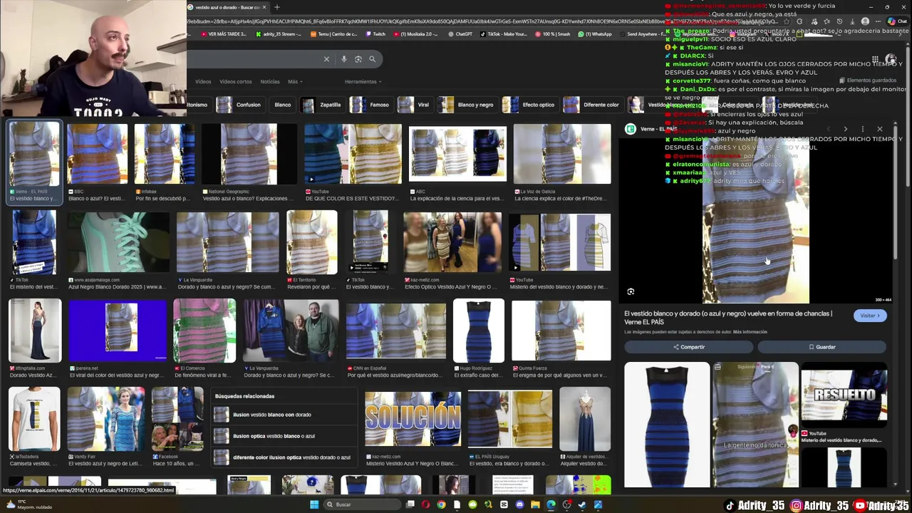912x513 pixels.
Task: Switch to the Videos search tab
Action: coord(203,81)
